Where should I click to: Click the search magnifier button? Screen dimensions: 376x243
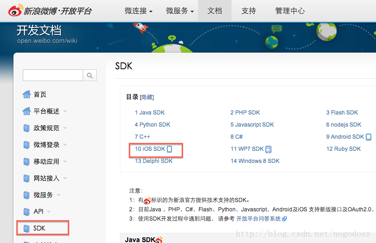pos(90,75)
